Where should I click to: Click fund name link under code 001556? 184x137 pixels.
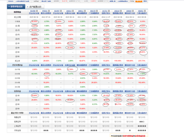pos(34,13)
